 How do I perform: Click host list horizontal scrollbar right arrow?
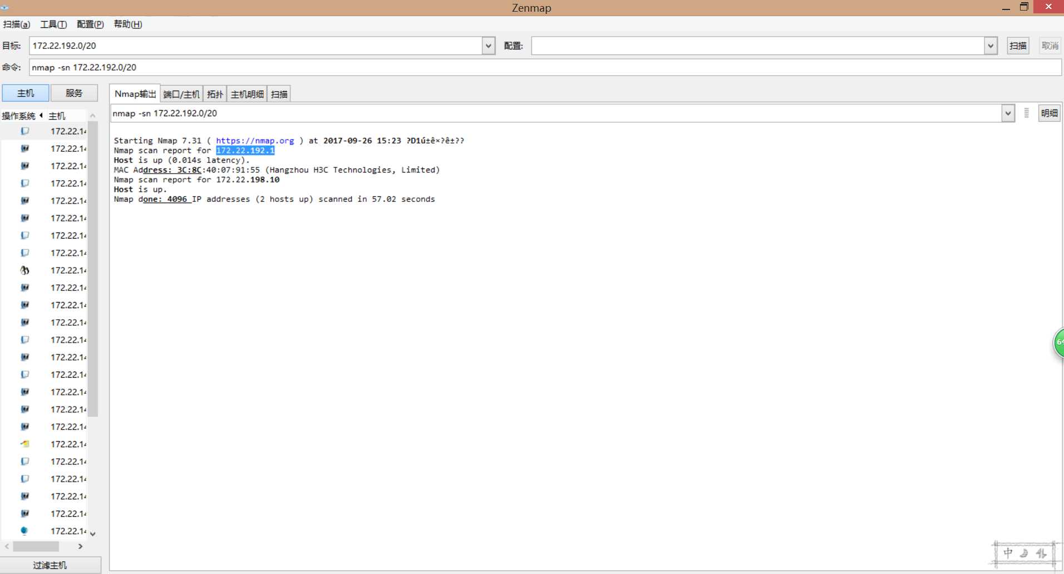tap(81, 547)
